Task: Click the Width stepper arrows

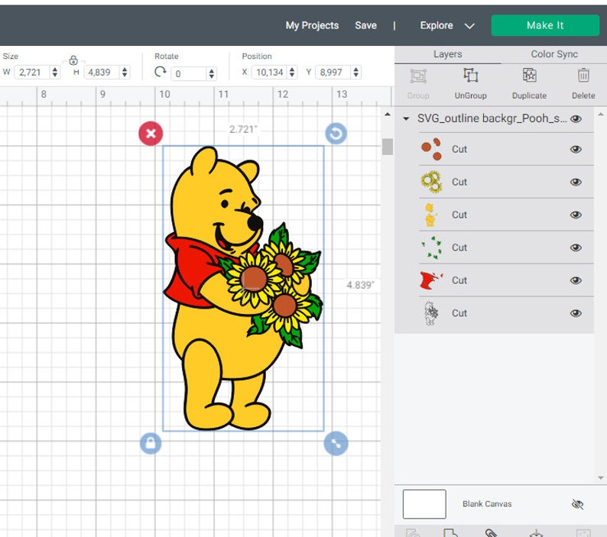Action: pyautogui.click(x=55, y=72)
